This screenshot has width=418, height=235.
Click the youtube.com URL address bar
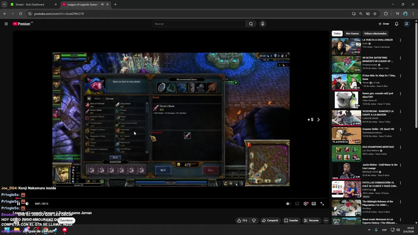189,14
